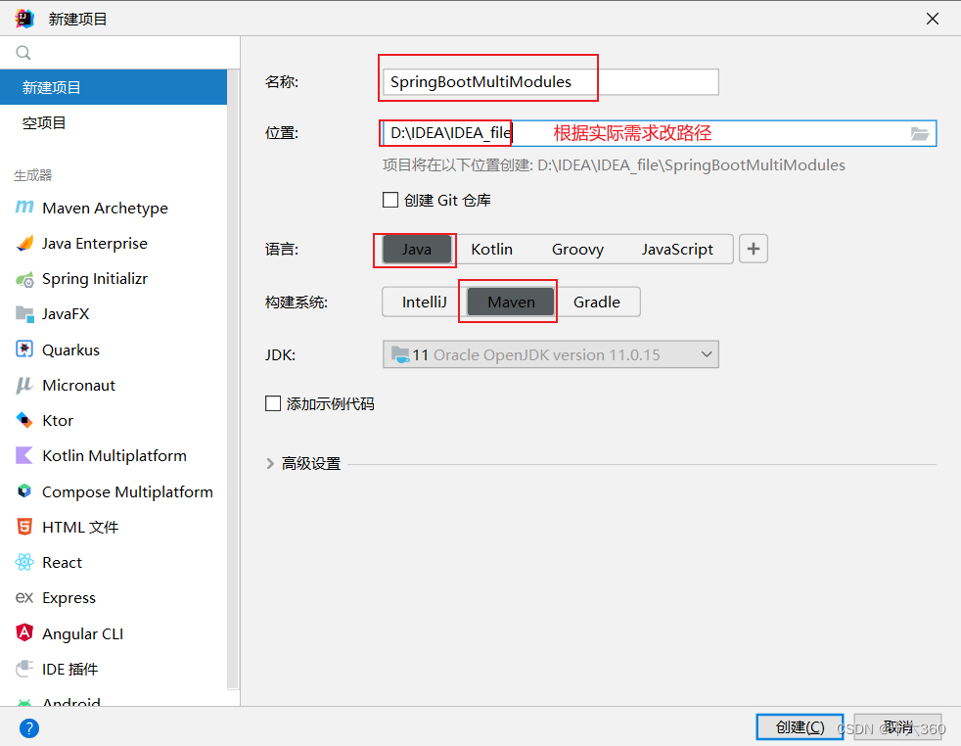The image size is (961, 746).
Task: Click the search magnifier icon
Action: [x=23, y=53]
